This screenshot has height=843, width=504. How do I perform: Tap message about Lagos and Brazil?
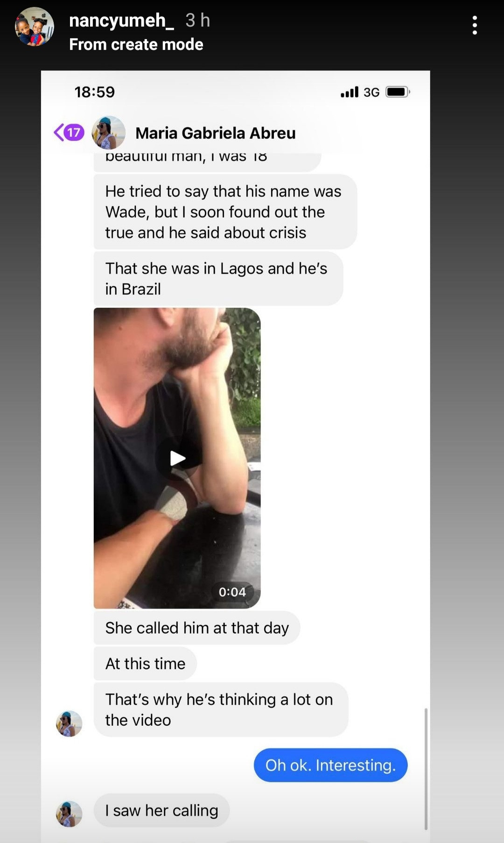coord(218,279)
